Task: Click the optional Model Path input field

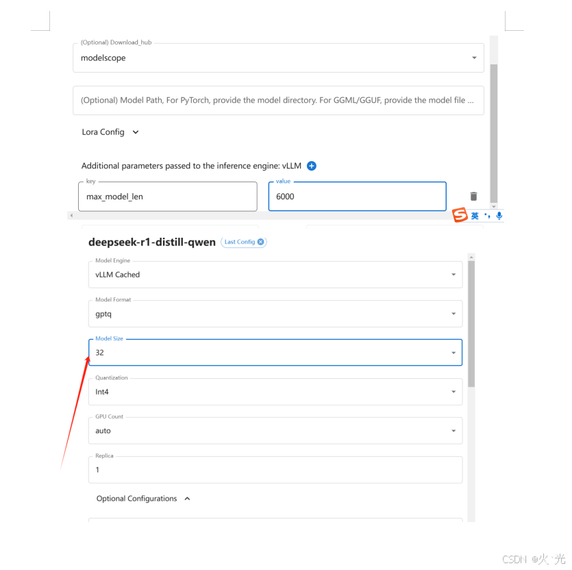Action: pyautogui.click(x=278, y=100)
